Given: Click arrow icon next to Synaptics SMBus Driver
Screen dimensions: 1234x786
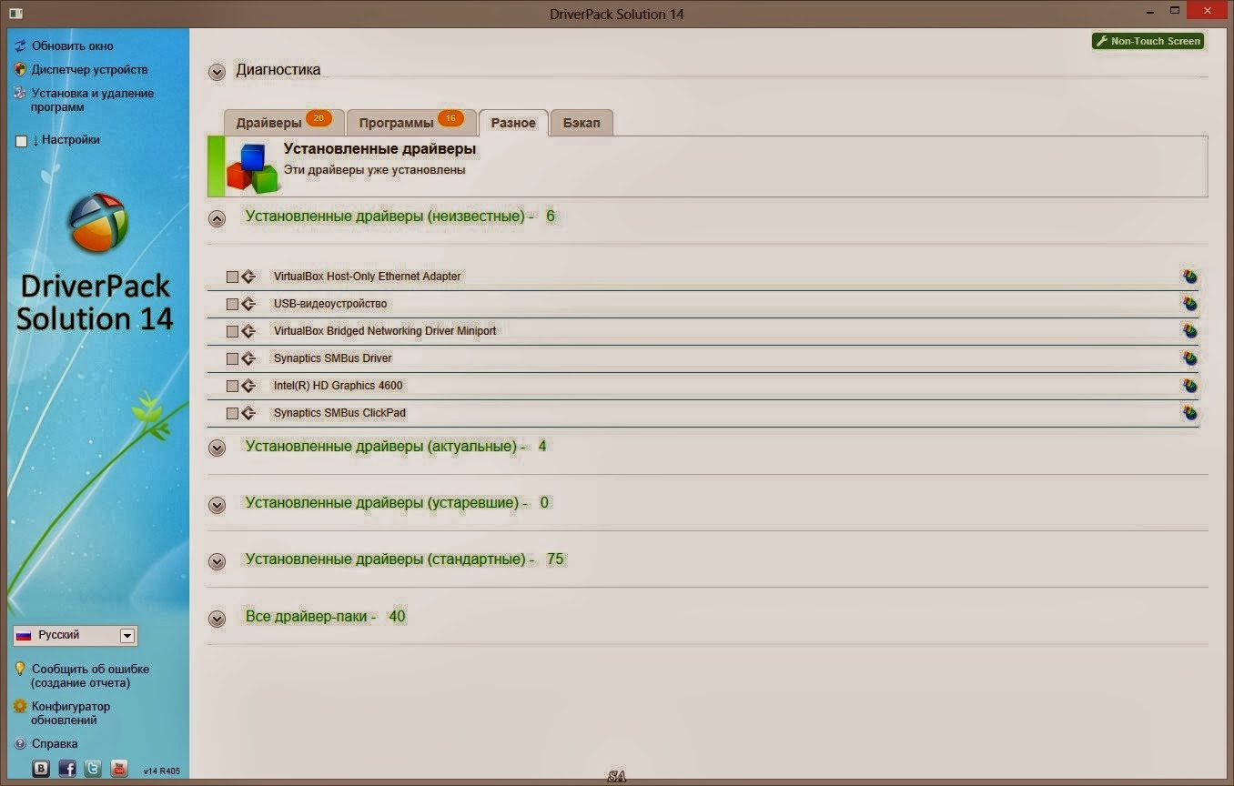Looking at the screenshot, I should click(248, 358).
